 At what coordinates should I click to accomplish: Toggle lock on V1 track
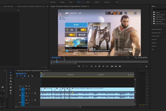coord(20,90)
